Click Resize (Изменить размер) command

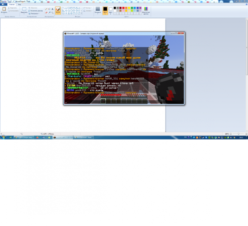[x=36, y=11]
